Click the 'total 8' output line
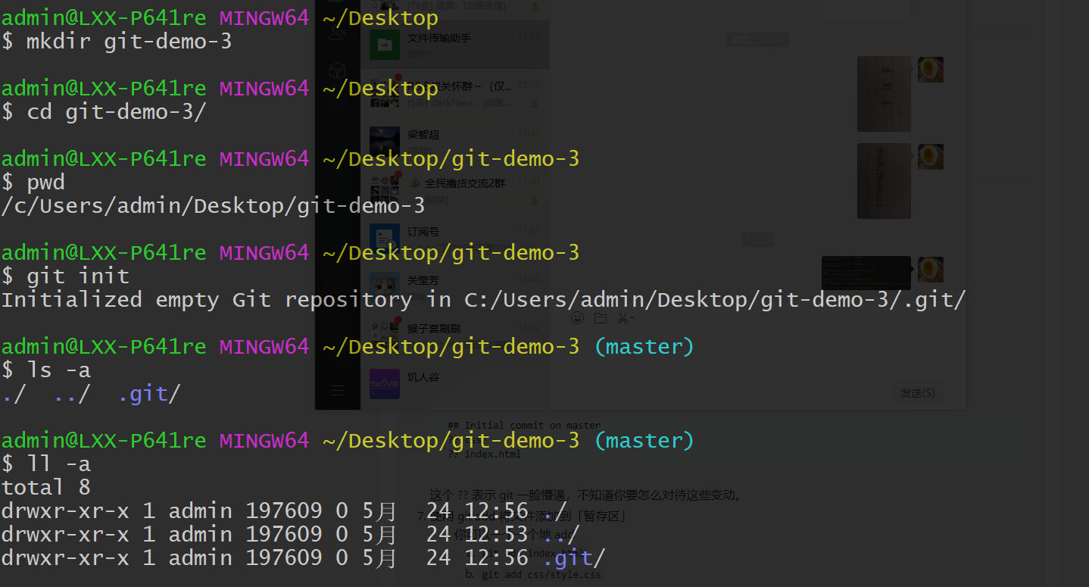This screenshot has width=1089, height=587. [45, 487]
